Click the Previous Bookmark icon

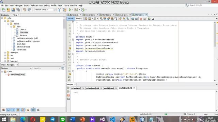(120, 19)
